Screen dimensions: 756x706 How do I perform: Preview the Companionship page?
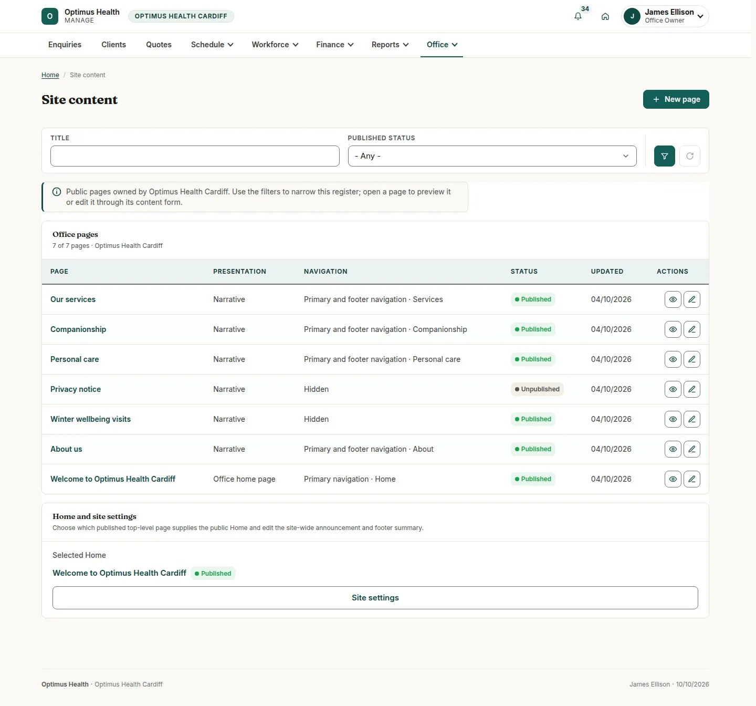[673, 329]
